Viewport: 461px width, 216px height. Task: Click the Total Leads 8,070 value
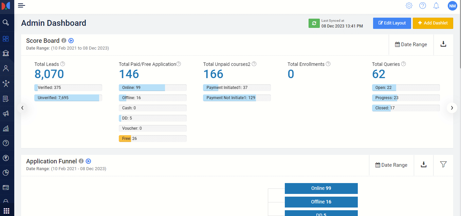[x=49, y=74]
